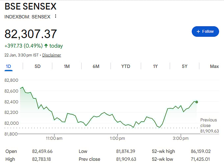Click the 11:00 am time axis label
Viewport: 224px width, 167px height.
(55, 138)
